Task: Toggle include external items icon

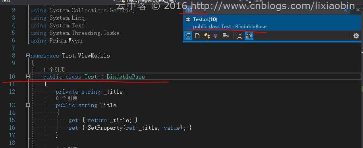Action: pyautogui.click(x=249, y=36)
